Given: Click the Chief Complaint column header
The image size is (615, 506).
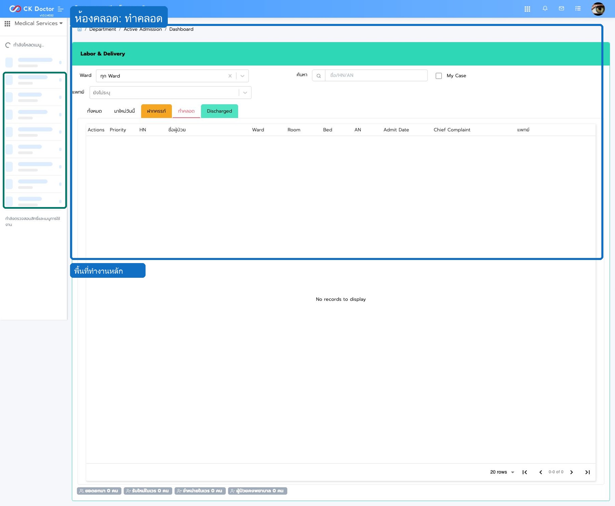Looking at the screenshot, I should [x=452, y=130].
